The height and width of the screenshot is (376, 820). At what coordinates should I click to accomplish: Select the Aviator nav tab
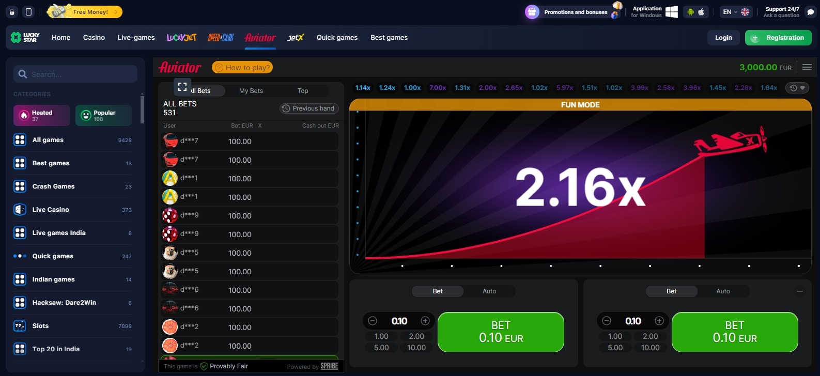click(x=260, y=37)
